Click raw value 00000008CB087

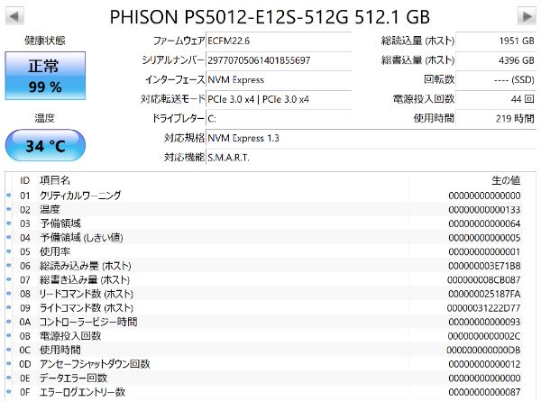[483, 280]
